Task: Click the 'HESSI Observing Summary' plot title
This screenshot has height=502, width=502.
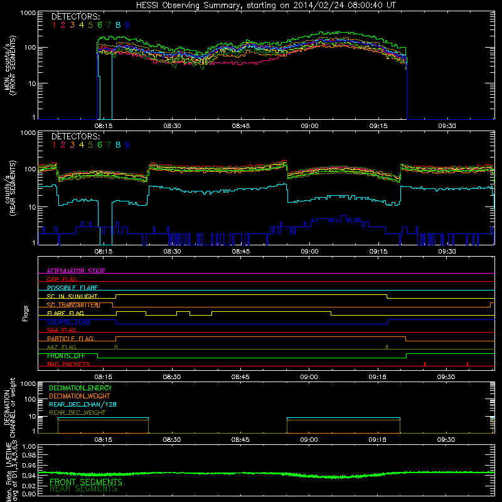Action: (266, 6)
